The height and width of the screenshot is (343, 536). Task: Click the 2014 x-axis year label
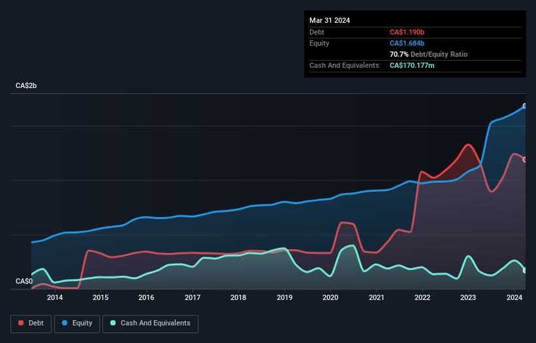(x=55, y=298)
